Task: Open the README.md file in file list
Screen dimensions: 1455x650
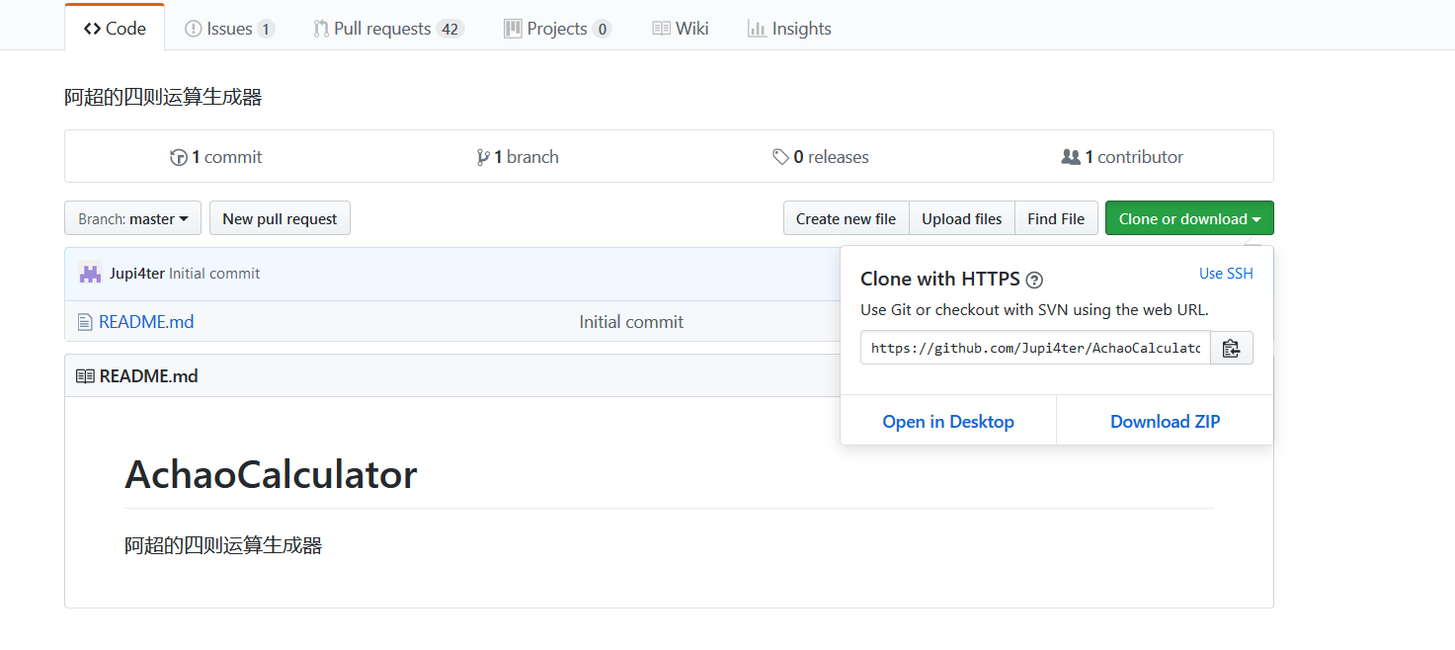Action: (146, 322)
